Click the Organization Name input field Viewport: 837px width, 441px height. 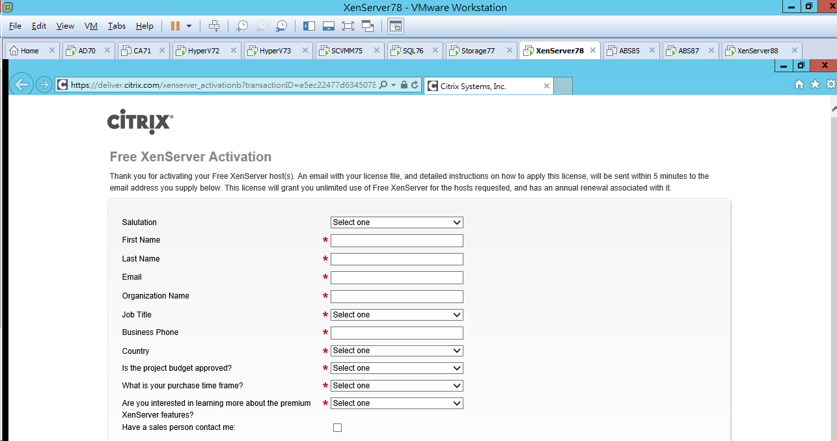point(397,297)
